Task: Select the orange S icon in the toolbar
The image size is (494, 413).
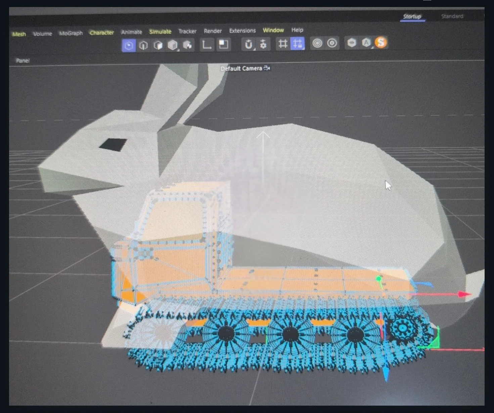Action: click(381, 43)
